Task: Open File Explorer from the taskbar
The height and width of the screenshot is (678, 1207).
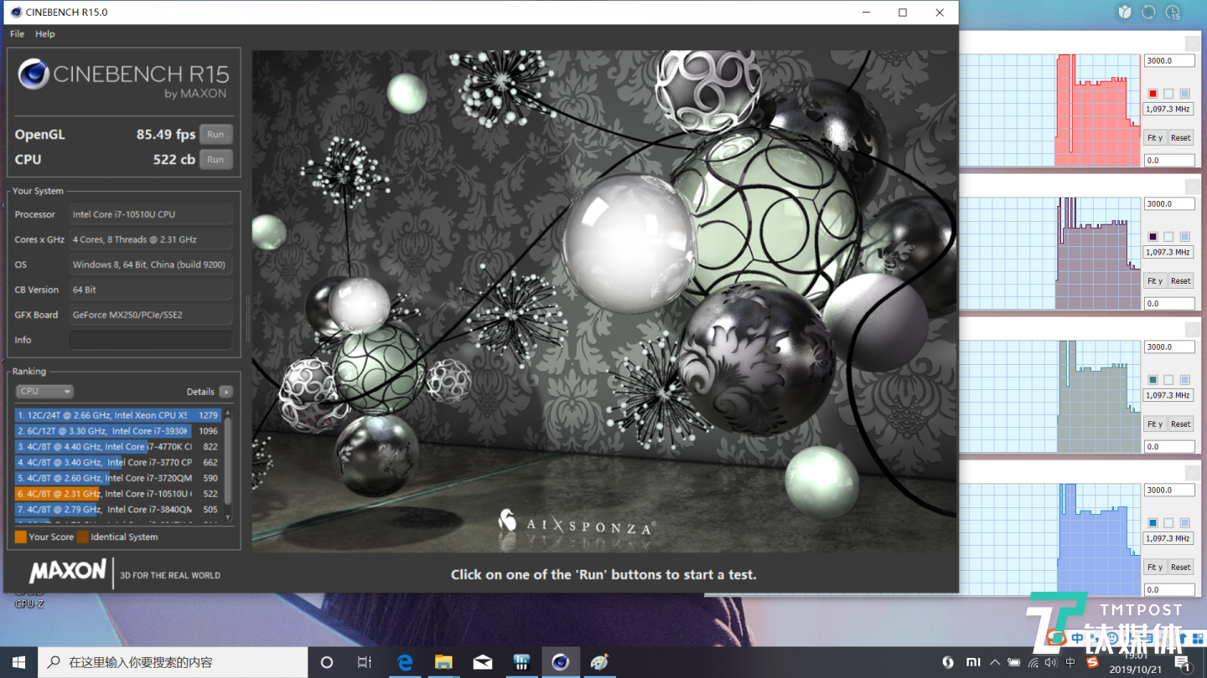Action: point(443,662)
